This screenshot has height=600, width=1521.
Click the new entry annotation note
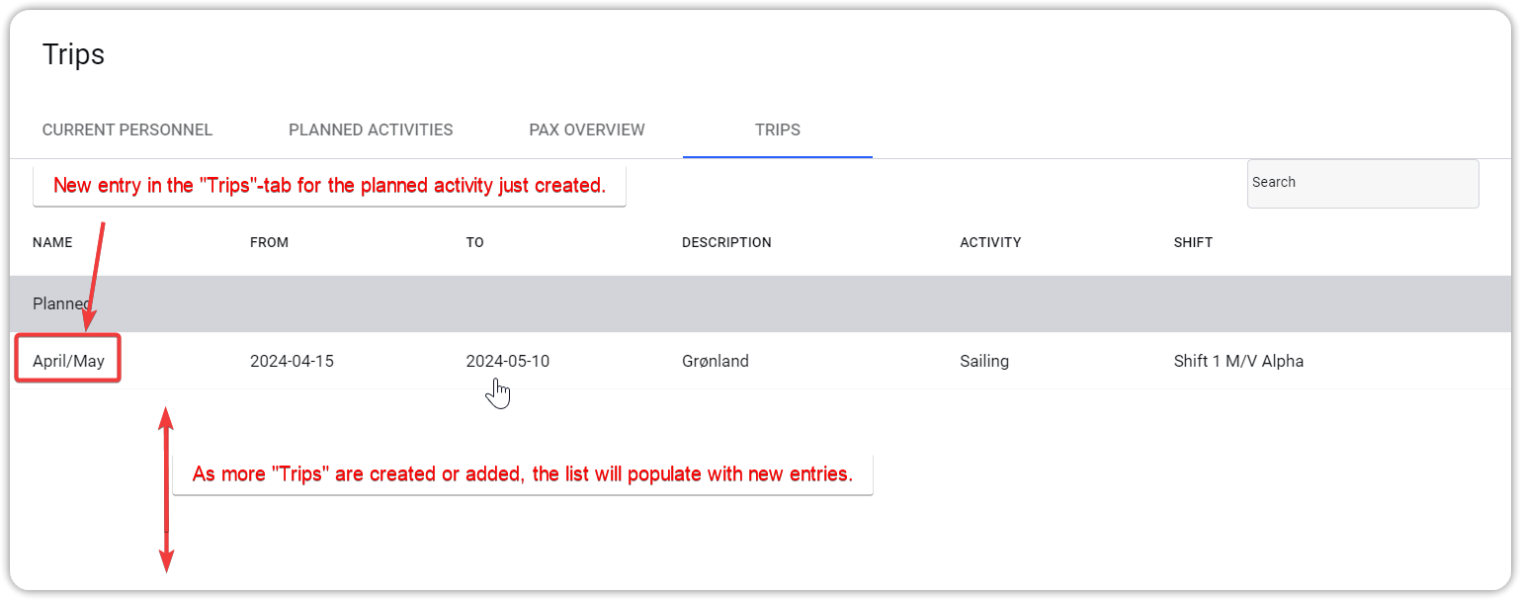coord(329,186)
